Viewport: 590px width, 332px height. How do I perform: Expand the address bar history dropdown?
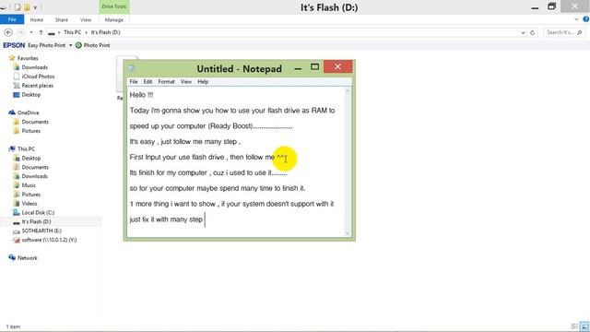(x=523, y=33)
